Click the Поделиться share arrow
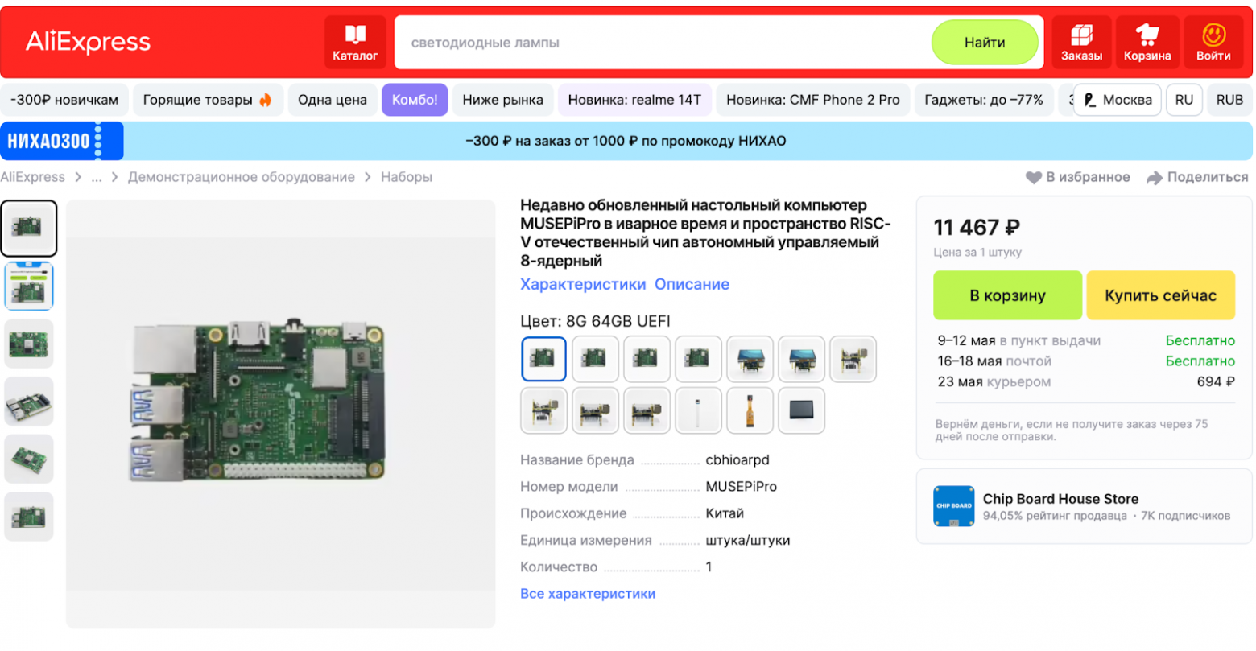This screenshot has height=651, width=1256. click(1155, 177)
